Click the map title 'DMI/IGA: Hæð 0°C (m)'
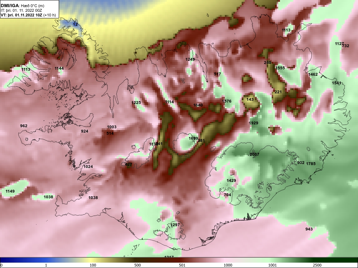Screen dimensions: 358x268 click(23, 6)
